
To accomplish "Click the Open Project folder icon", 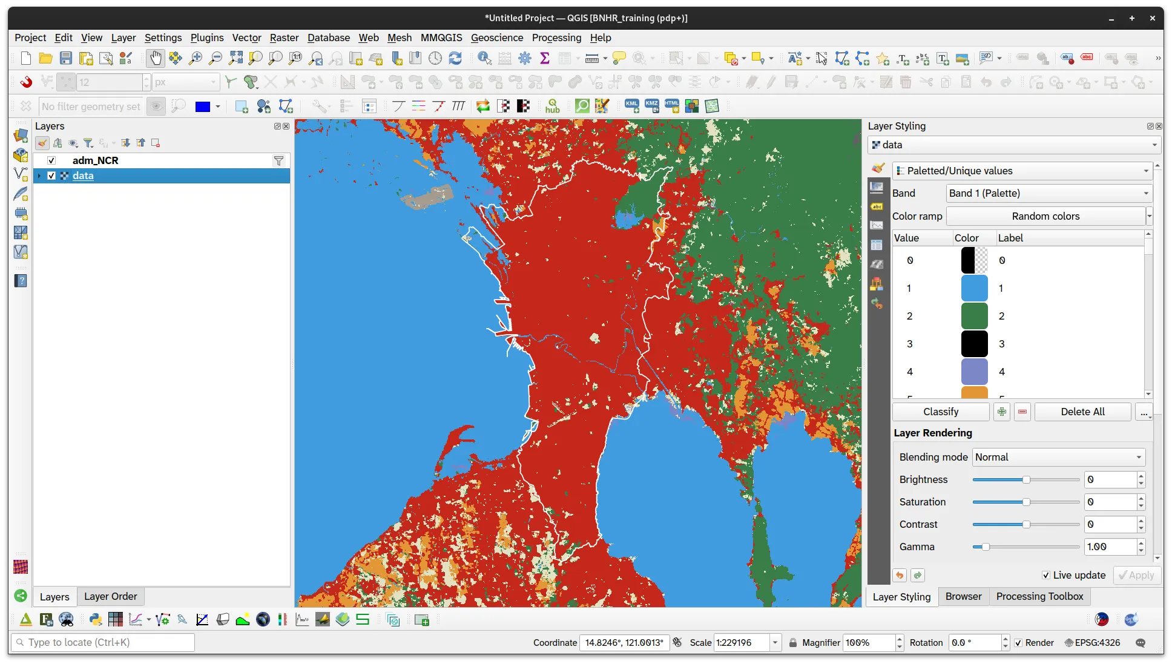I will click(45, 58).
